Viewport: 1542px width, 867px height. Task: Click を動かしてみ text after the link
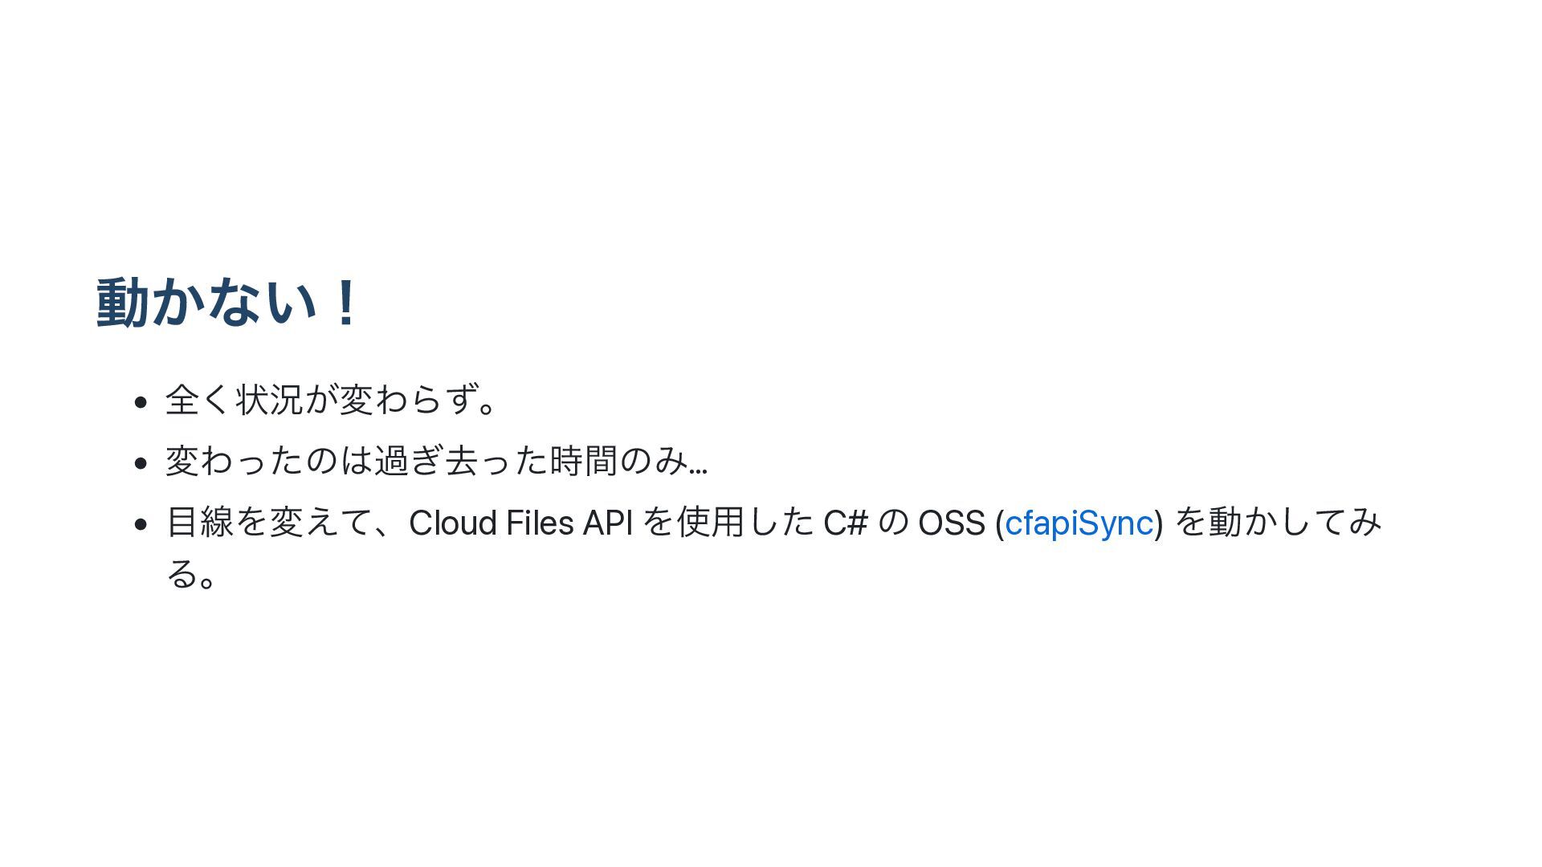[x=1277, y=523]
